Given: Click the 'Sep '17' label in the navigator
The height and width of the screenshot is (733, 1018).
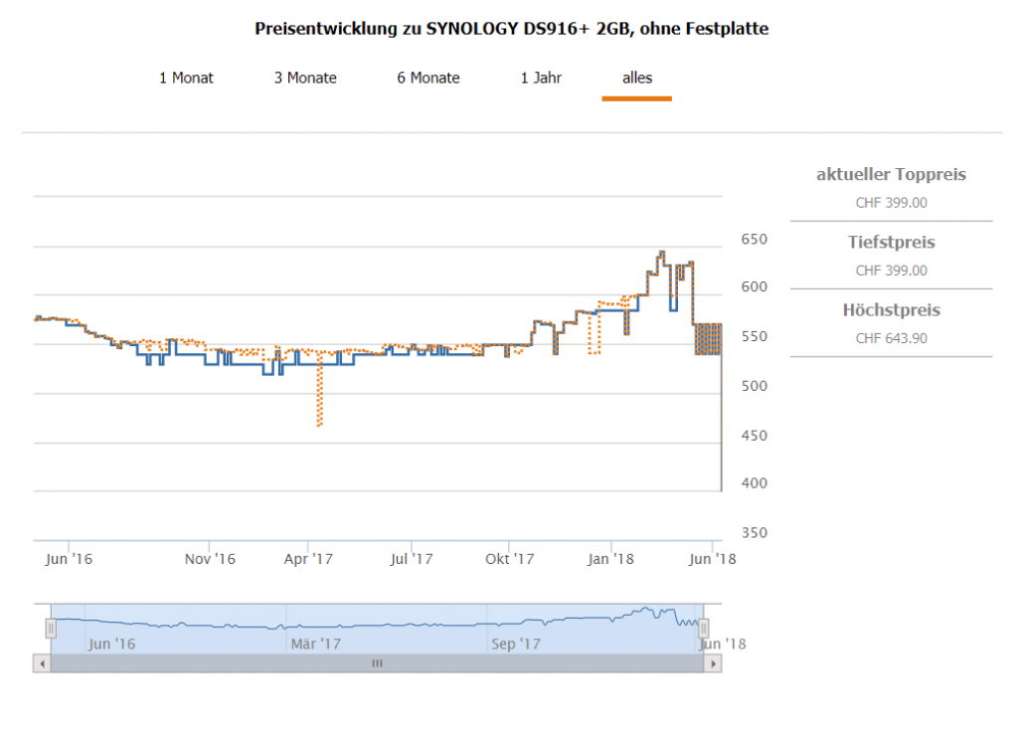Looking at the screenshot, I should coord(516,644).
